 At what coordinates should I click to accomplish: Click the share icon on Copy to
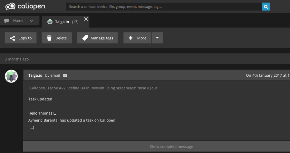(12, 38)
